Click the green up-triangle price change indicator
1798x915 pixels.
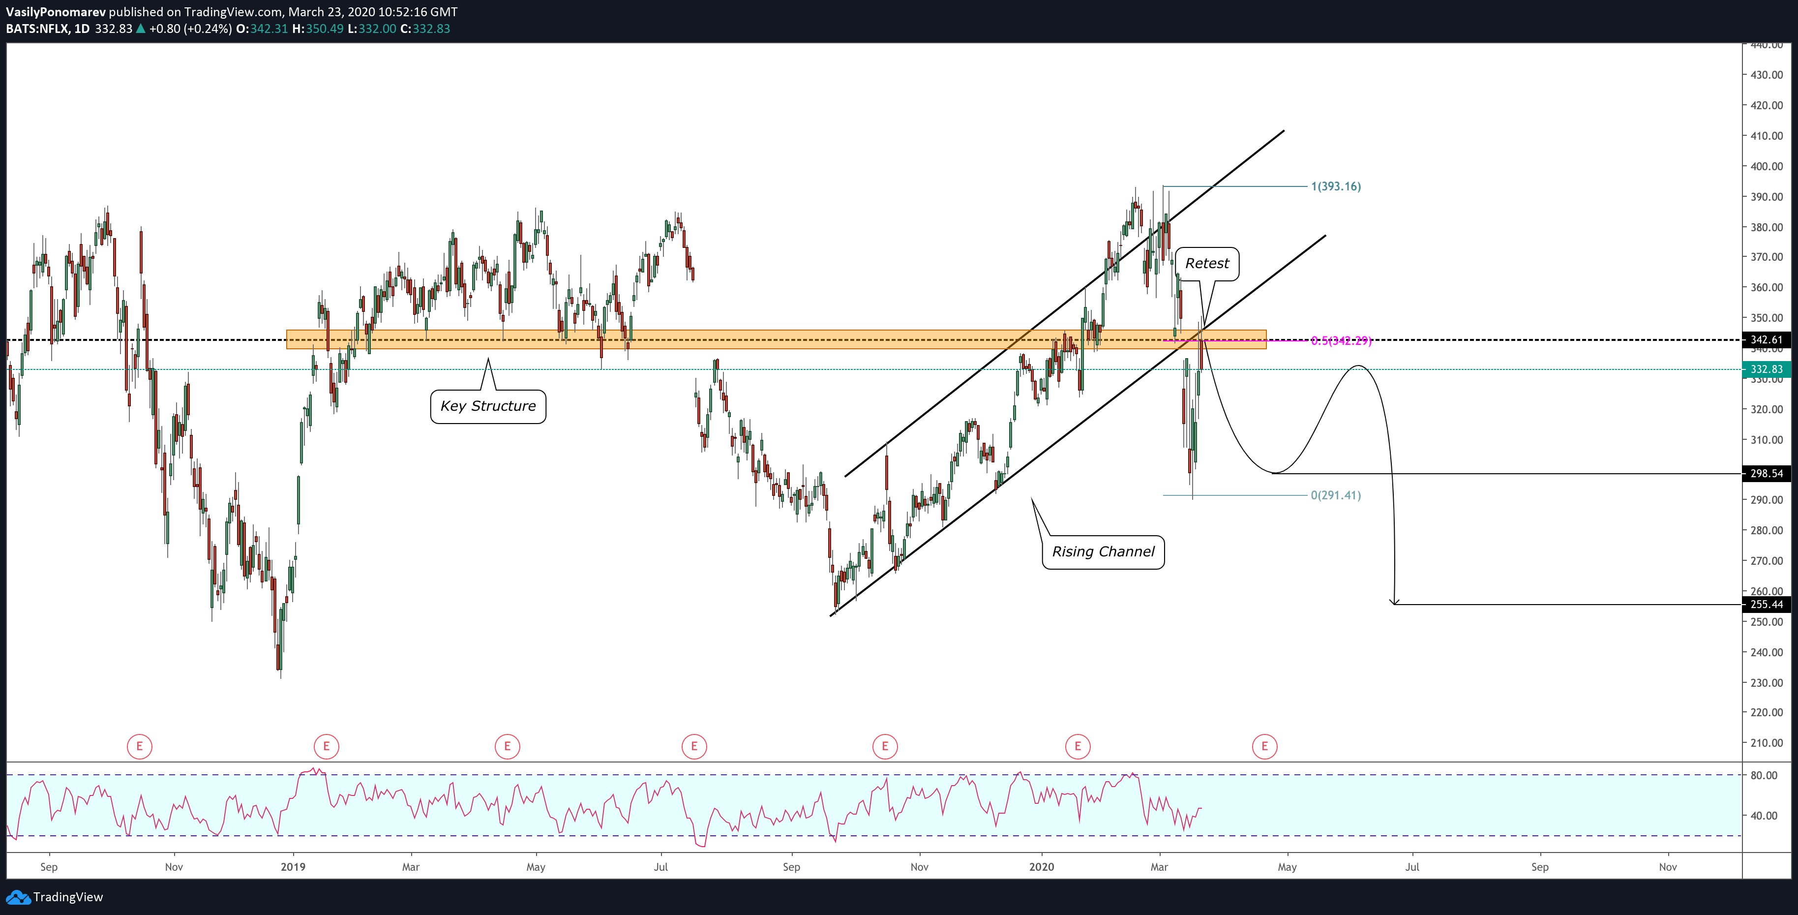(x=141, y=29)
